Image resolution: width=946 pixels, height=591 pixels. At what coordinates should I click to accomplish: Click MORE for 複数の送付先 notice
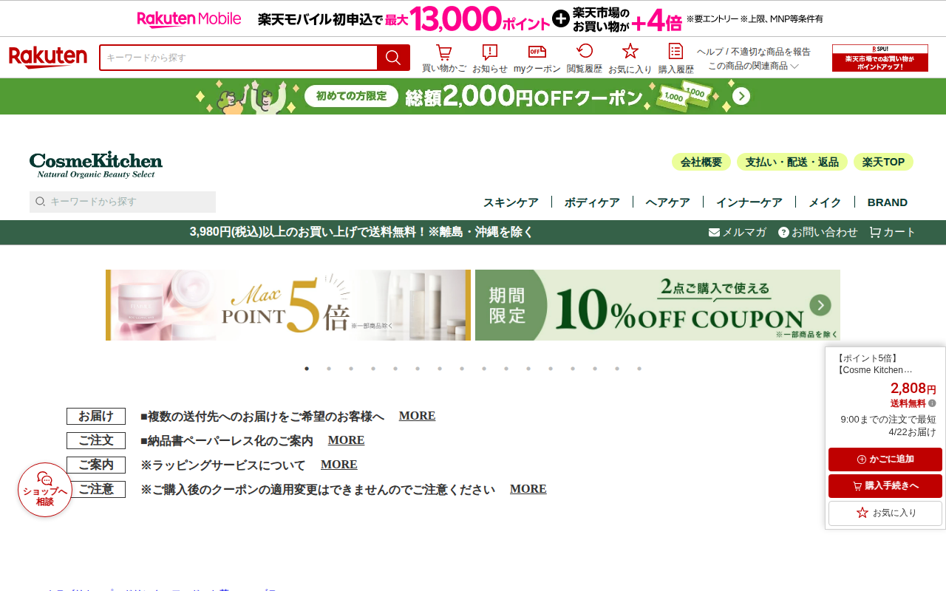pyautogui.click(x=417, y=416)
